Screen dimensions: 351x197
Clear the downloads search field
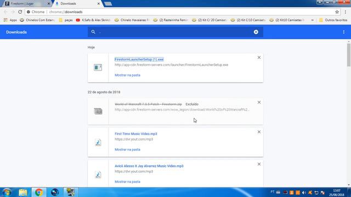pos(256,32)
